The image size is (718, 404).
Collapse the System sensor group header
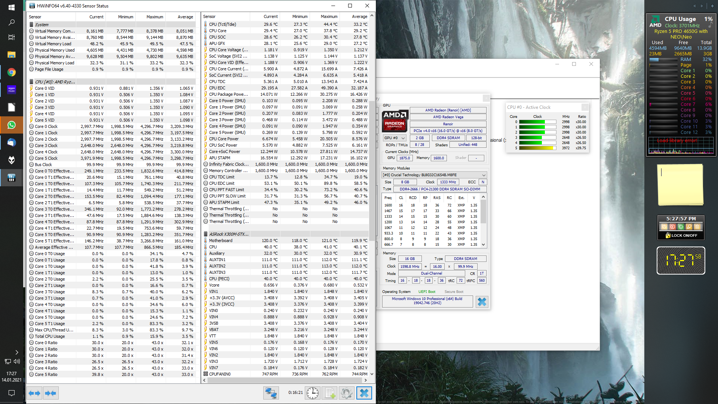[42, 25]
